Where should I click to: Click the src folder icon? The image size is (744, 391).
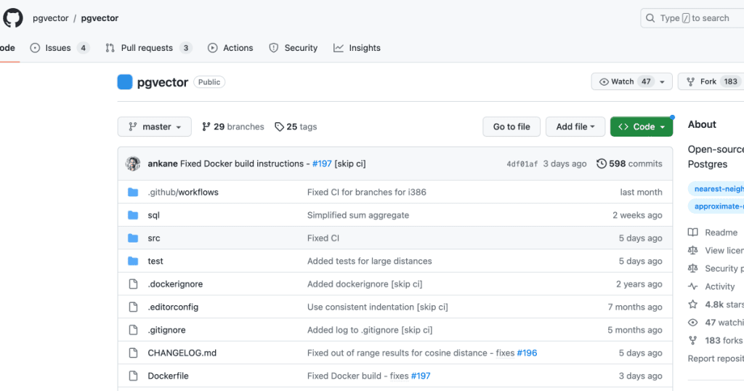tap(133, 238)
